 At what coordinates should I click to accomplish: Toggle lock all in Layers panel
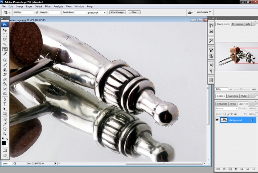pyautogui.click(x=236, y=114)
